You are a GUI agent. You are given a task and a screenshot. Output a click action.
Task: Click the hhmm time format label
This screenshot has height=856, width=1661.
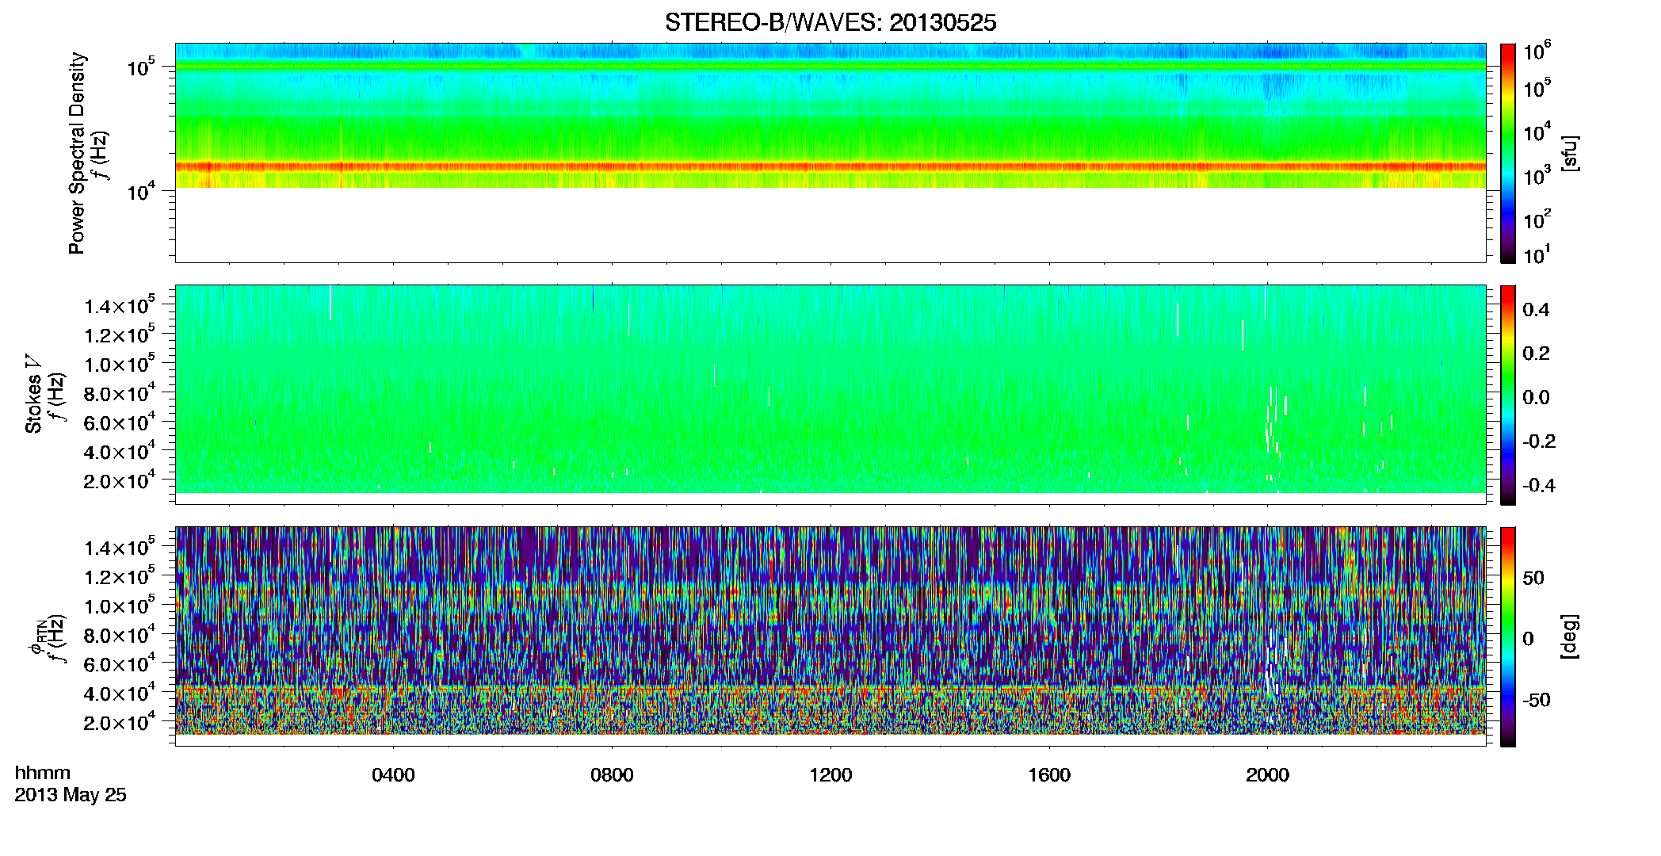coord(43,773)
